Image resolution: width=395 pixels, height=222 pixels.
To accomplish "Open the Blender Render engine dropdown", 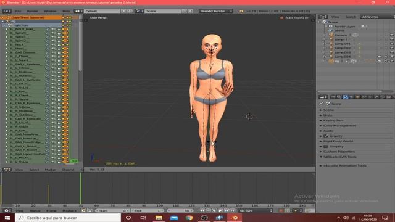I will tap(216, 11).
